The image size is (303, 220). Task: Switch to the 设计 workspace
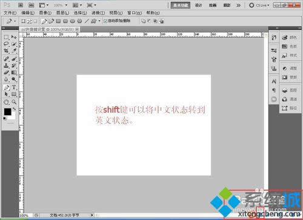tap(198, 5)
